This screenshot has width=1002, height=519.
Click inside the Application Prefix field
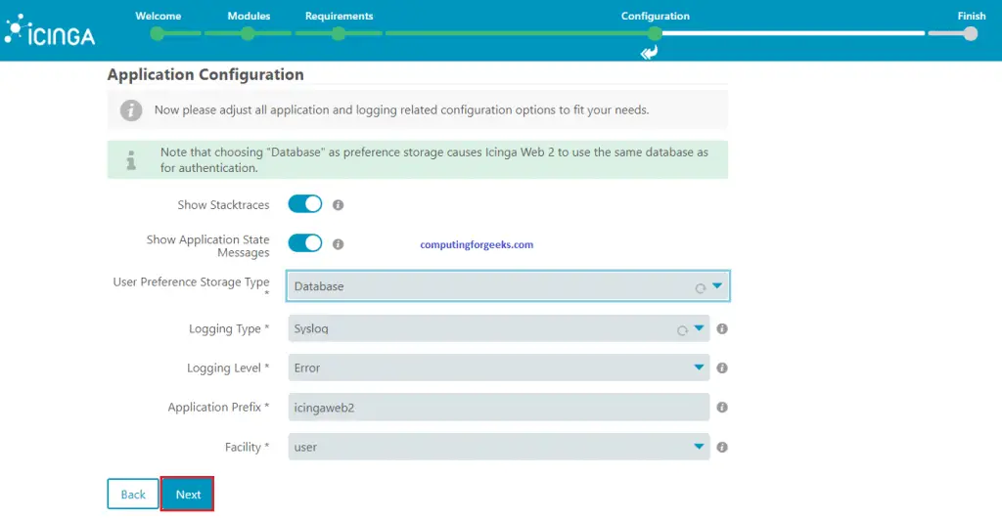[498, 408]
